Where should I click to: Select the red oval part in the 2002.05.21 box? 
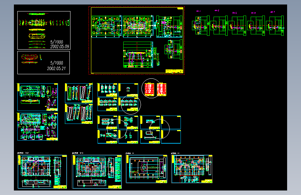click(30, 57)
